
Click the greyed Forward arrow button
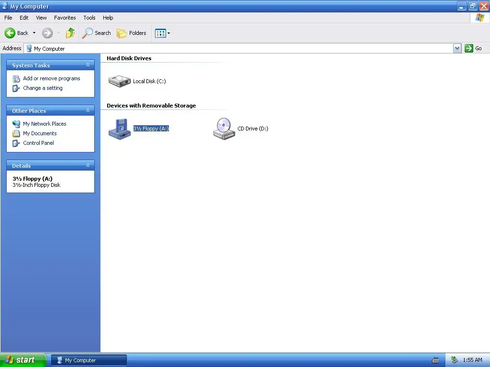[x=47, y=33]
